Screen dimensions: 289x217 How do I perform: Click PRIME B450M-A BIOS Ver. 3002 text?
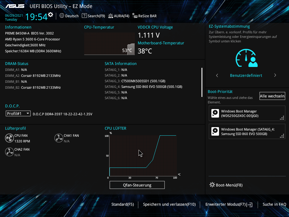(29, 33)
